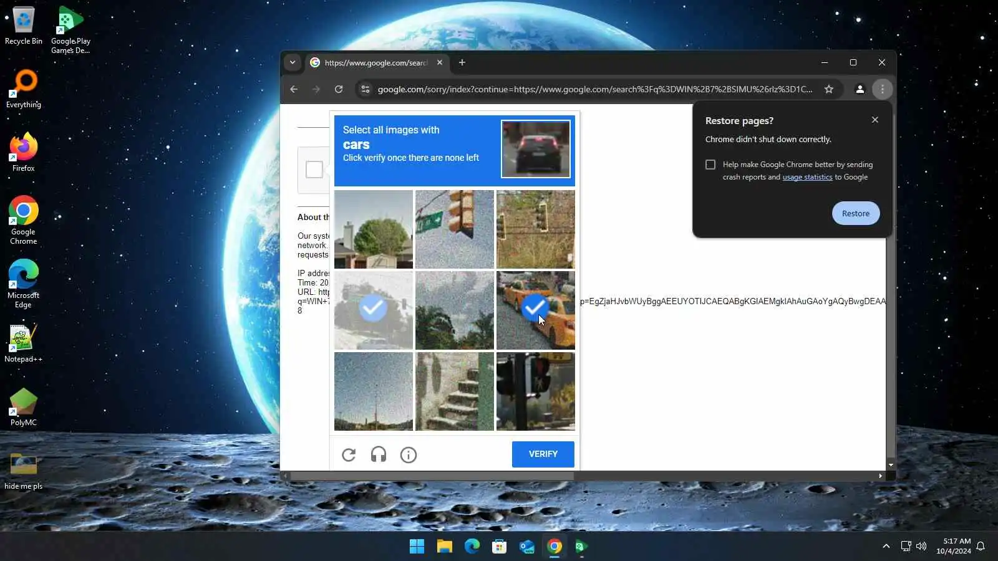Select the 'hide me pls' desktop folder
998x561 pixels.
tap(24, 471)
